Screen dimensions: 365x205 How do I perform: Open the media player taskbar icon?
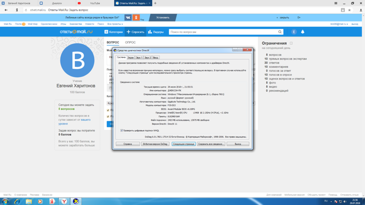(x=40, y=201)
